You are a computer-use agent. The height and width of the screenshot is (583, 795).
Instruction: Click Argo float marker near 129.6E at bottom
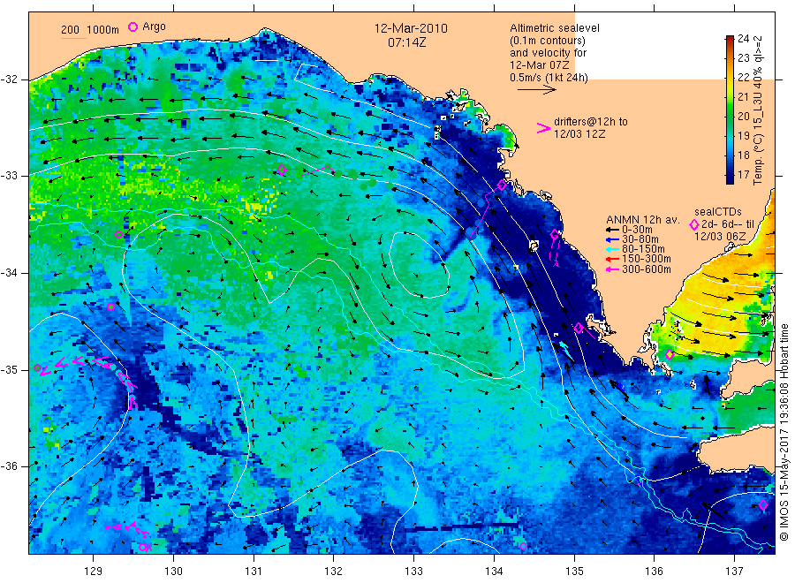[x=143, y=548]
